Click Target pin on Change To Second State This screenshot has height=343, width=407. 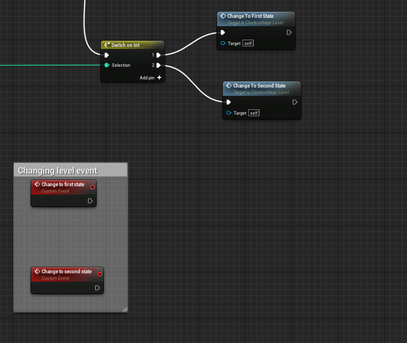coord(229,113)
